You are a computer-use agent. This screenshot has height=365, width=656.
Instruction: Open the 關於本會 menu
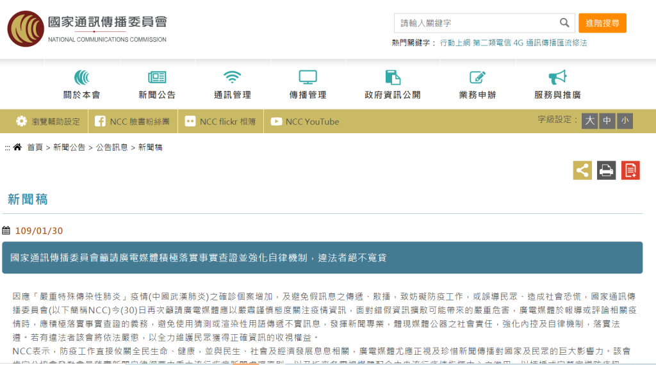[x=81, y=85]
